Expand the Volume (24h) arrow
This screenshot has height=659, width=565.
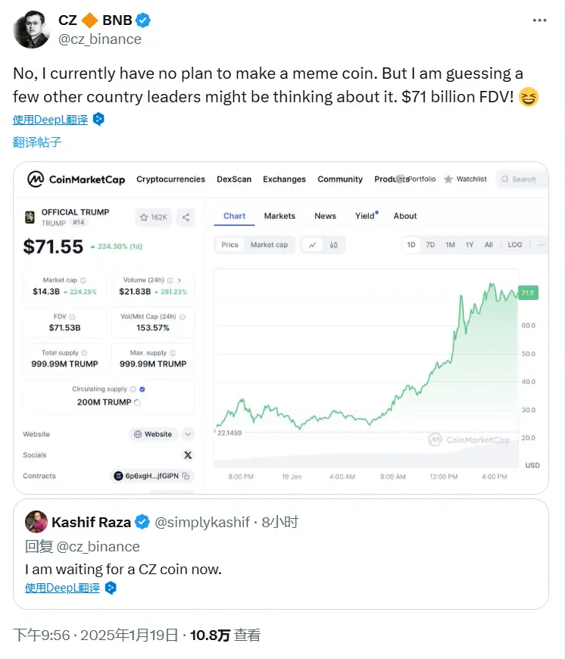(179, 280)
